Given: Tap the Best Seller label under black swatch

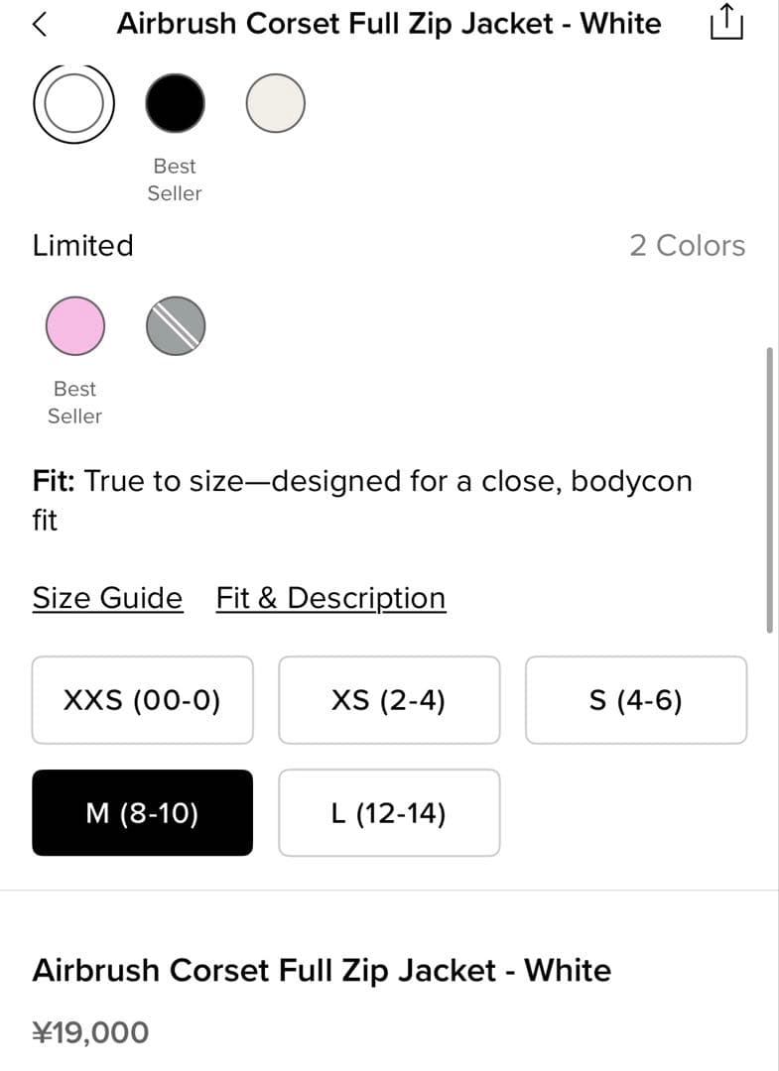Looking at the screenshot, I should pos(175,179).
